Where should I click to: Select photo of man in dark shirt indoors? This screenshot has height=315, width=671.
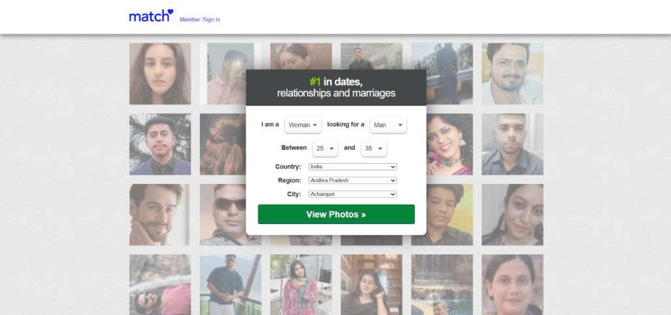pyautogui.click(x=372, y=56)
